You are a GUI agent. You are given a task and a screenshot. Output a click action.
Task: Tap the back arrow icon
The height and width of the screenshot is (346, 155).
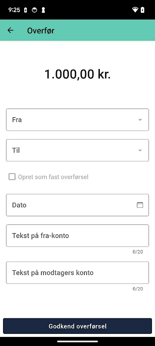point(10,30)
